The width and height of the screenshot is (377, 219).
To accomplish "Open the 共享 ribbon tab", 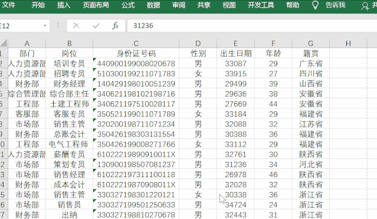I will coord(204,5).
